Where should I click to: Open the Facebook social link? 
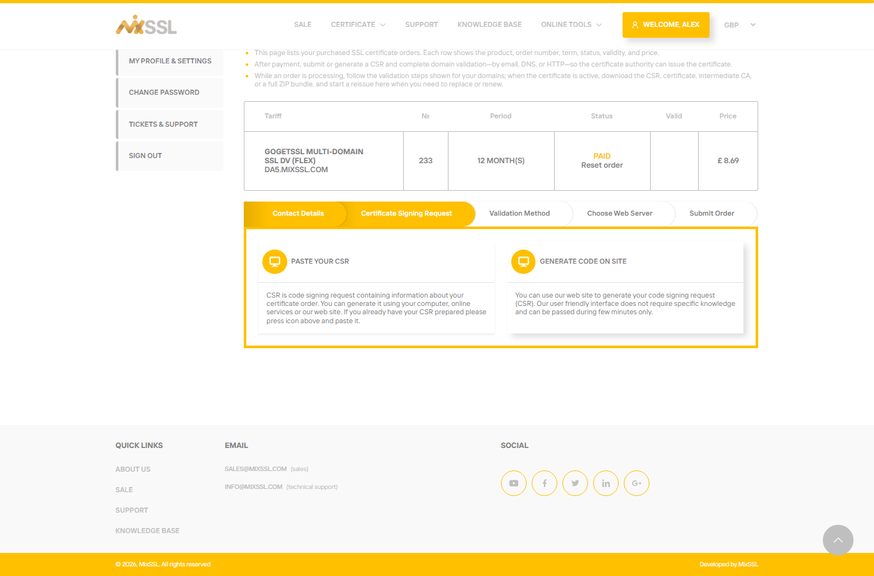(x=544, y=483)
